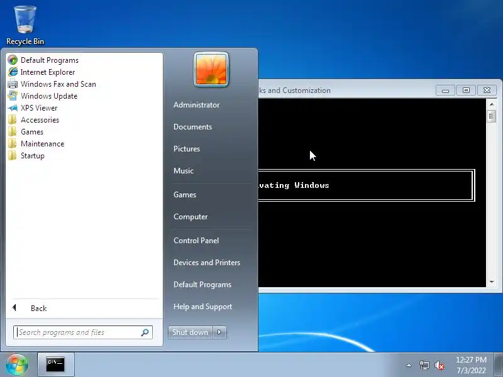
Task: Close the command prompt window
Action: (x=487, y=90)
